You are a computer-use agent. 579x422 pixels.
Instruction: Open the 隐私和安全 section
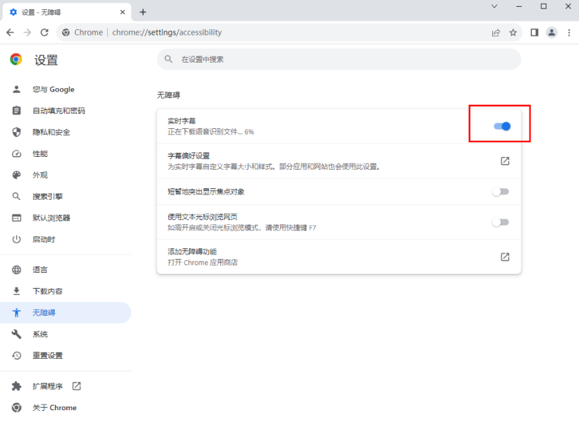point(66,132)
